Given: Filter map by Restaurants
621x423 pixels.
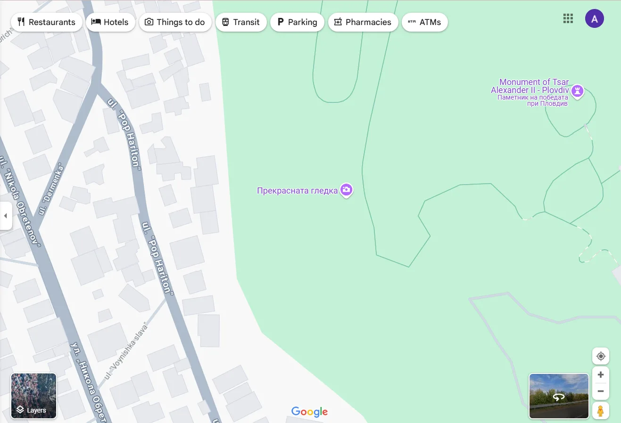Looking at the screenshot, I should point(46,22).
